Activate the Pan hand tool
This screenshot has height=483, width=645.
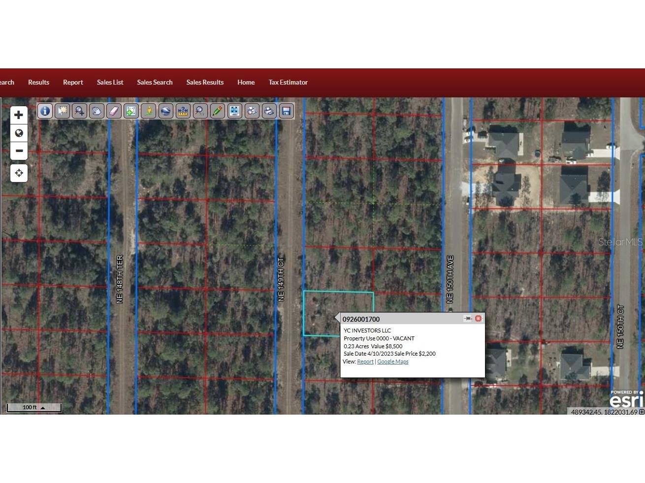(x=97, y=111)
